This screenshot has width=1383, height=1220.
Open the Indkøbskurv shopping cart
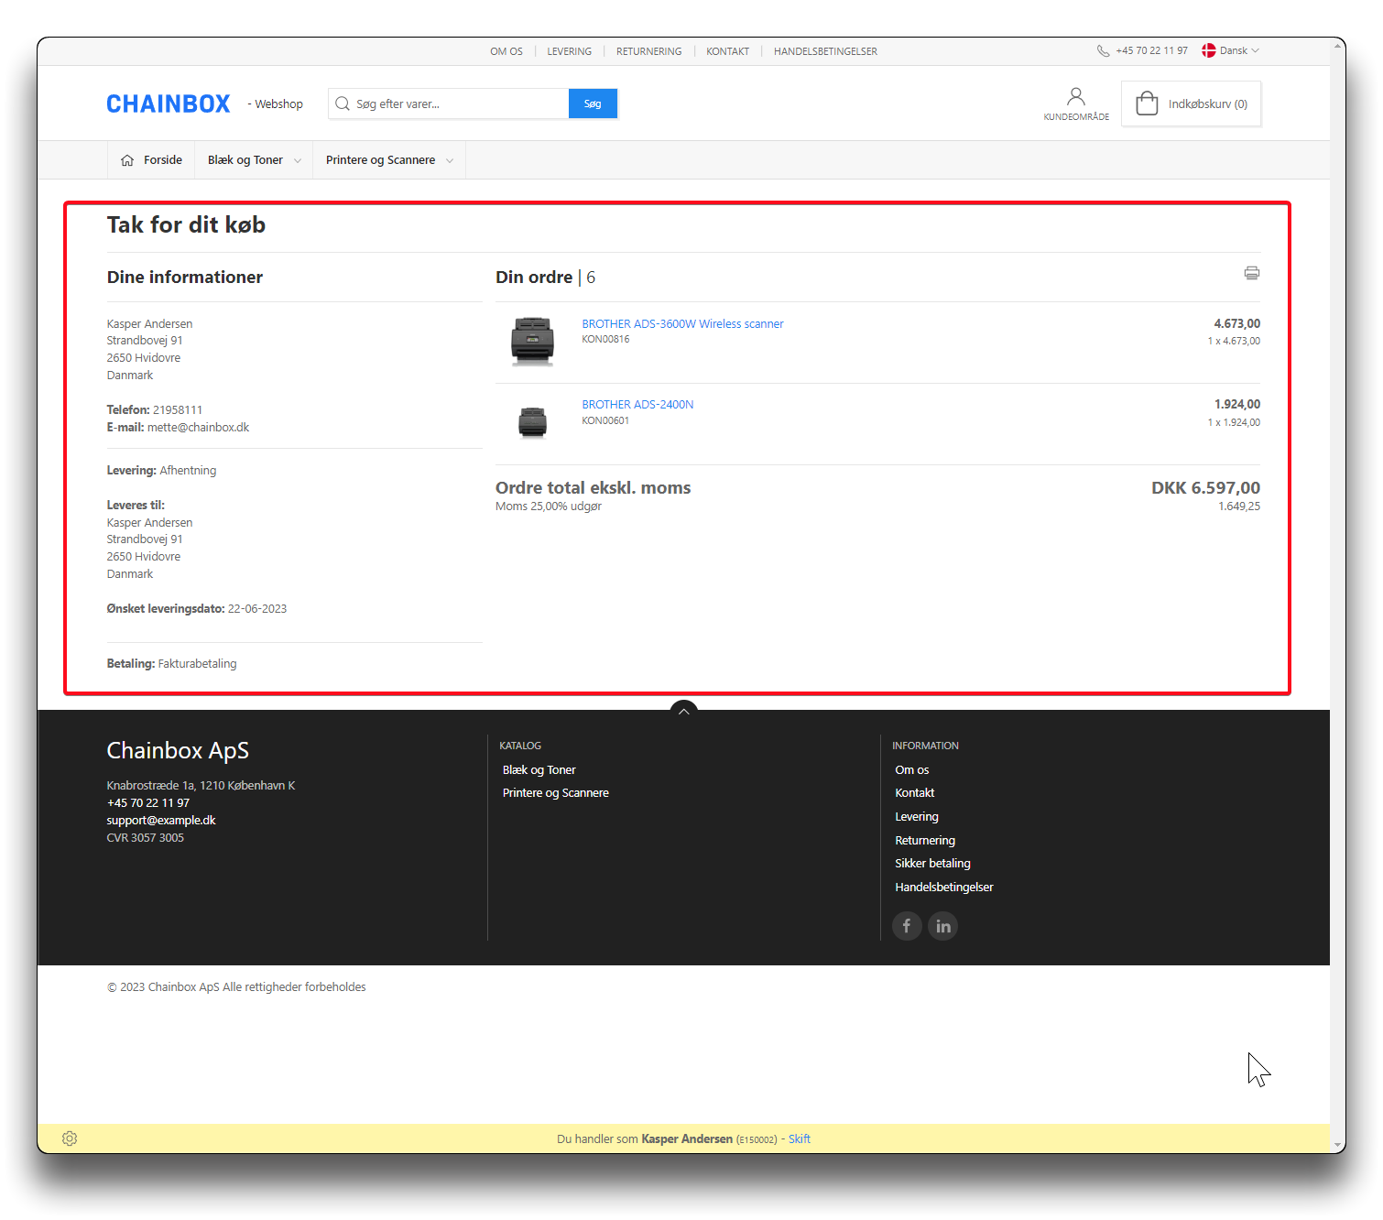[x=1191, y=103]
